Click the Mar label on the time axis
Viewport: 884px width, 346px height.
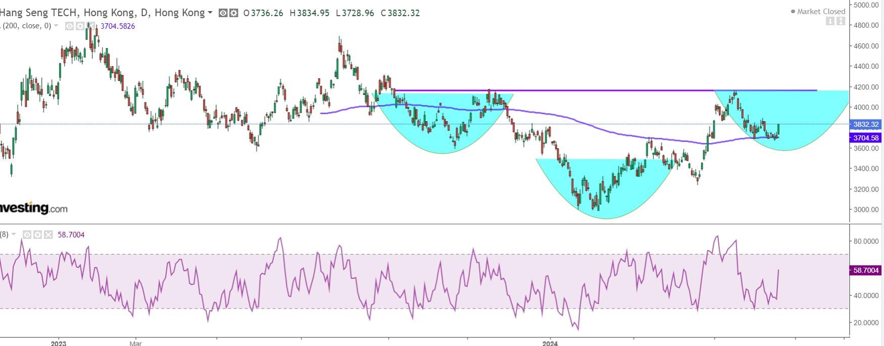coord(135,343)
